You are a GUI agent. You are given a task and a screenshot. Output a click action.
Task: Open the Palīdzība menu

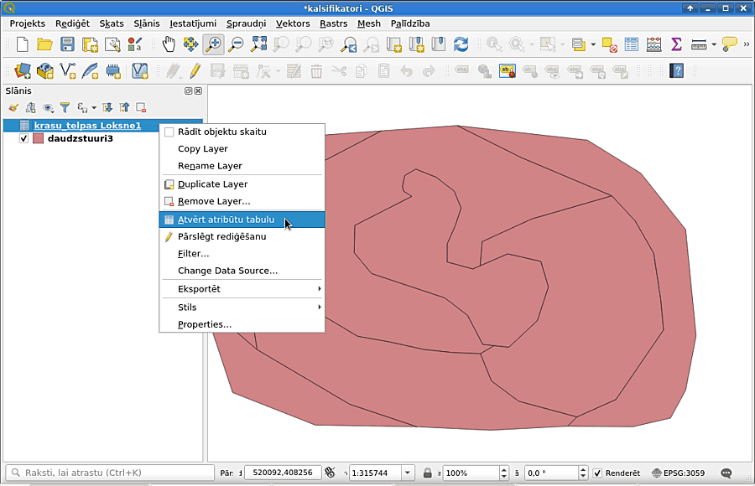point(410,23)
